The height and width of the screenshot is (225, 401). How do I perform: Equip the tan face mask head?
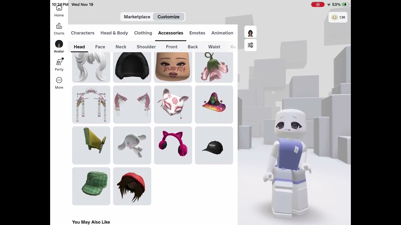173,67
